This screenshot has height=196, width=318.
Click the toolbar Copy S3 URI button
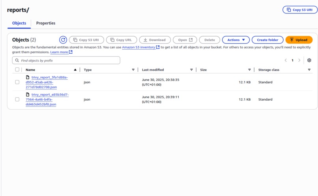(86, 40)
